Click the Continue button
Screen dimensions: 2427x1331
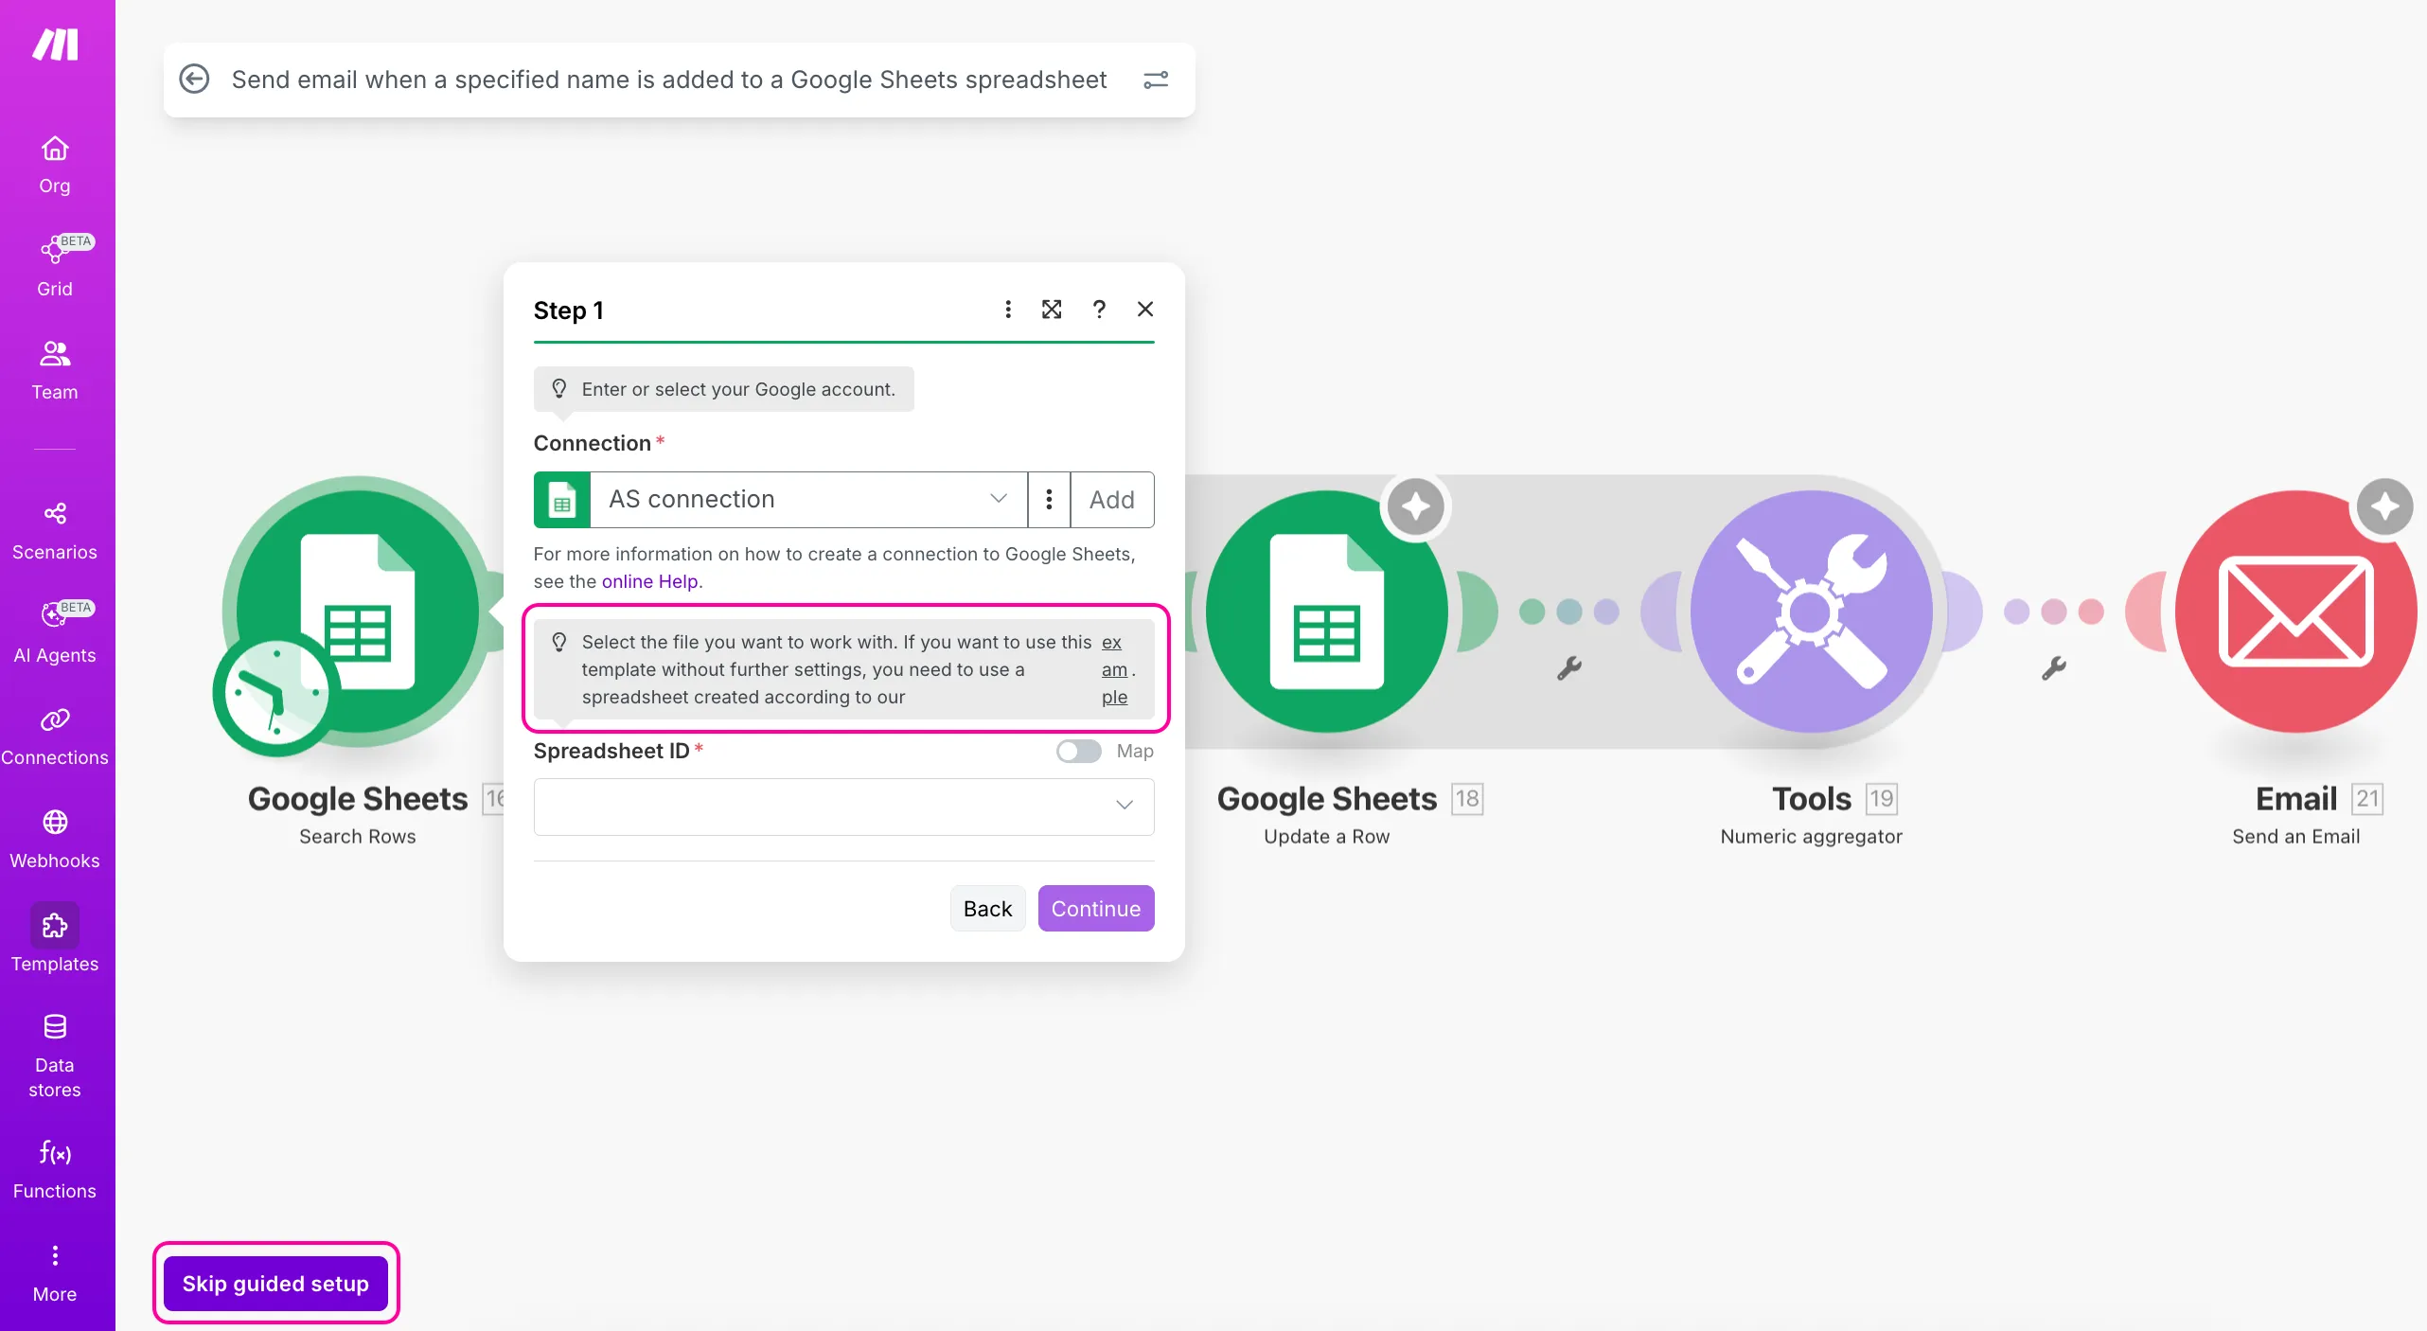tap(1096, 909)
